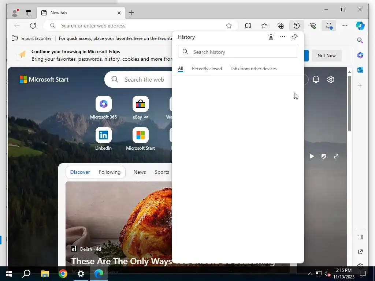The height and width of the screenshot is (281, 375).
Task: Open the tab actions menu icon
Action: click(29, 13)
